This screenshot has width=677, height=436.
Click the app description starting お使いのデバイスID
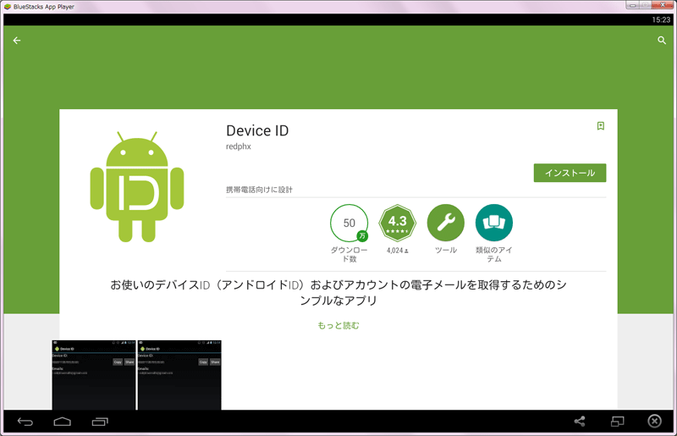pyautogui.click(x=338, y=293)
